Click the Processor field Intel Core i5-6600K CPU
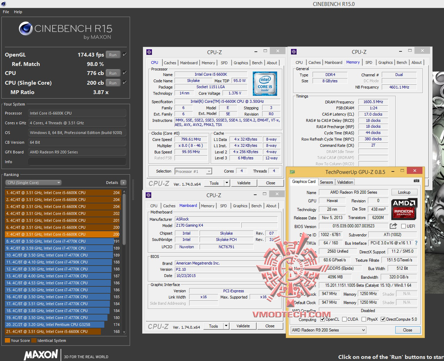 point(77,113)
